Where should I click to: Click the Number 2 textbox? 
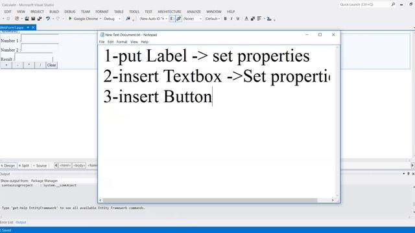[x=40, y=48]
